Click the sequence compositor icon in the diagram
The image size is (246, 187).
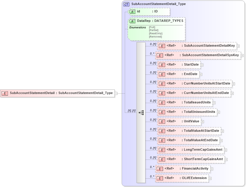click(141, 112)
